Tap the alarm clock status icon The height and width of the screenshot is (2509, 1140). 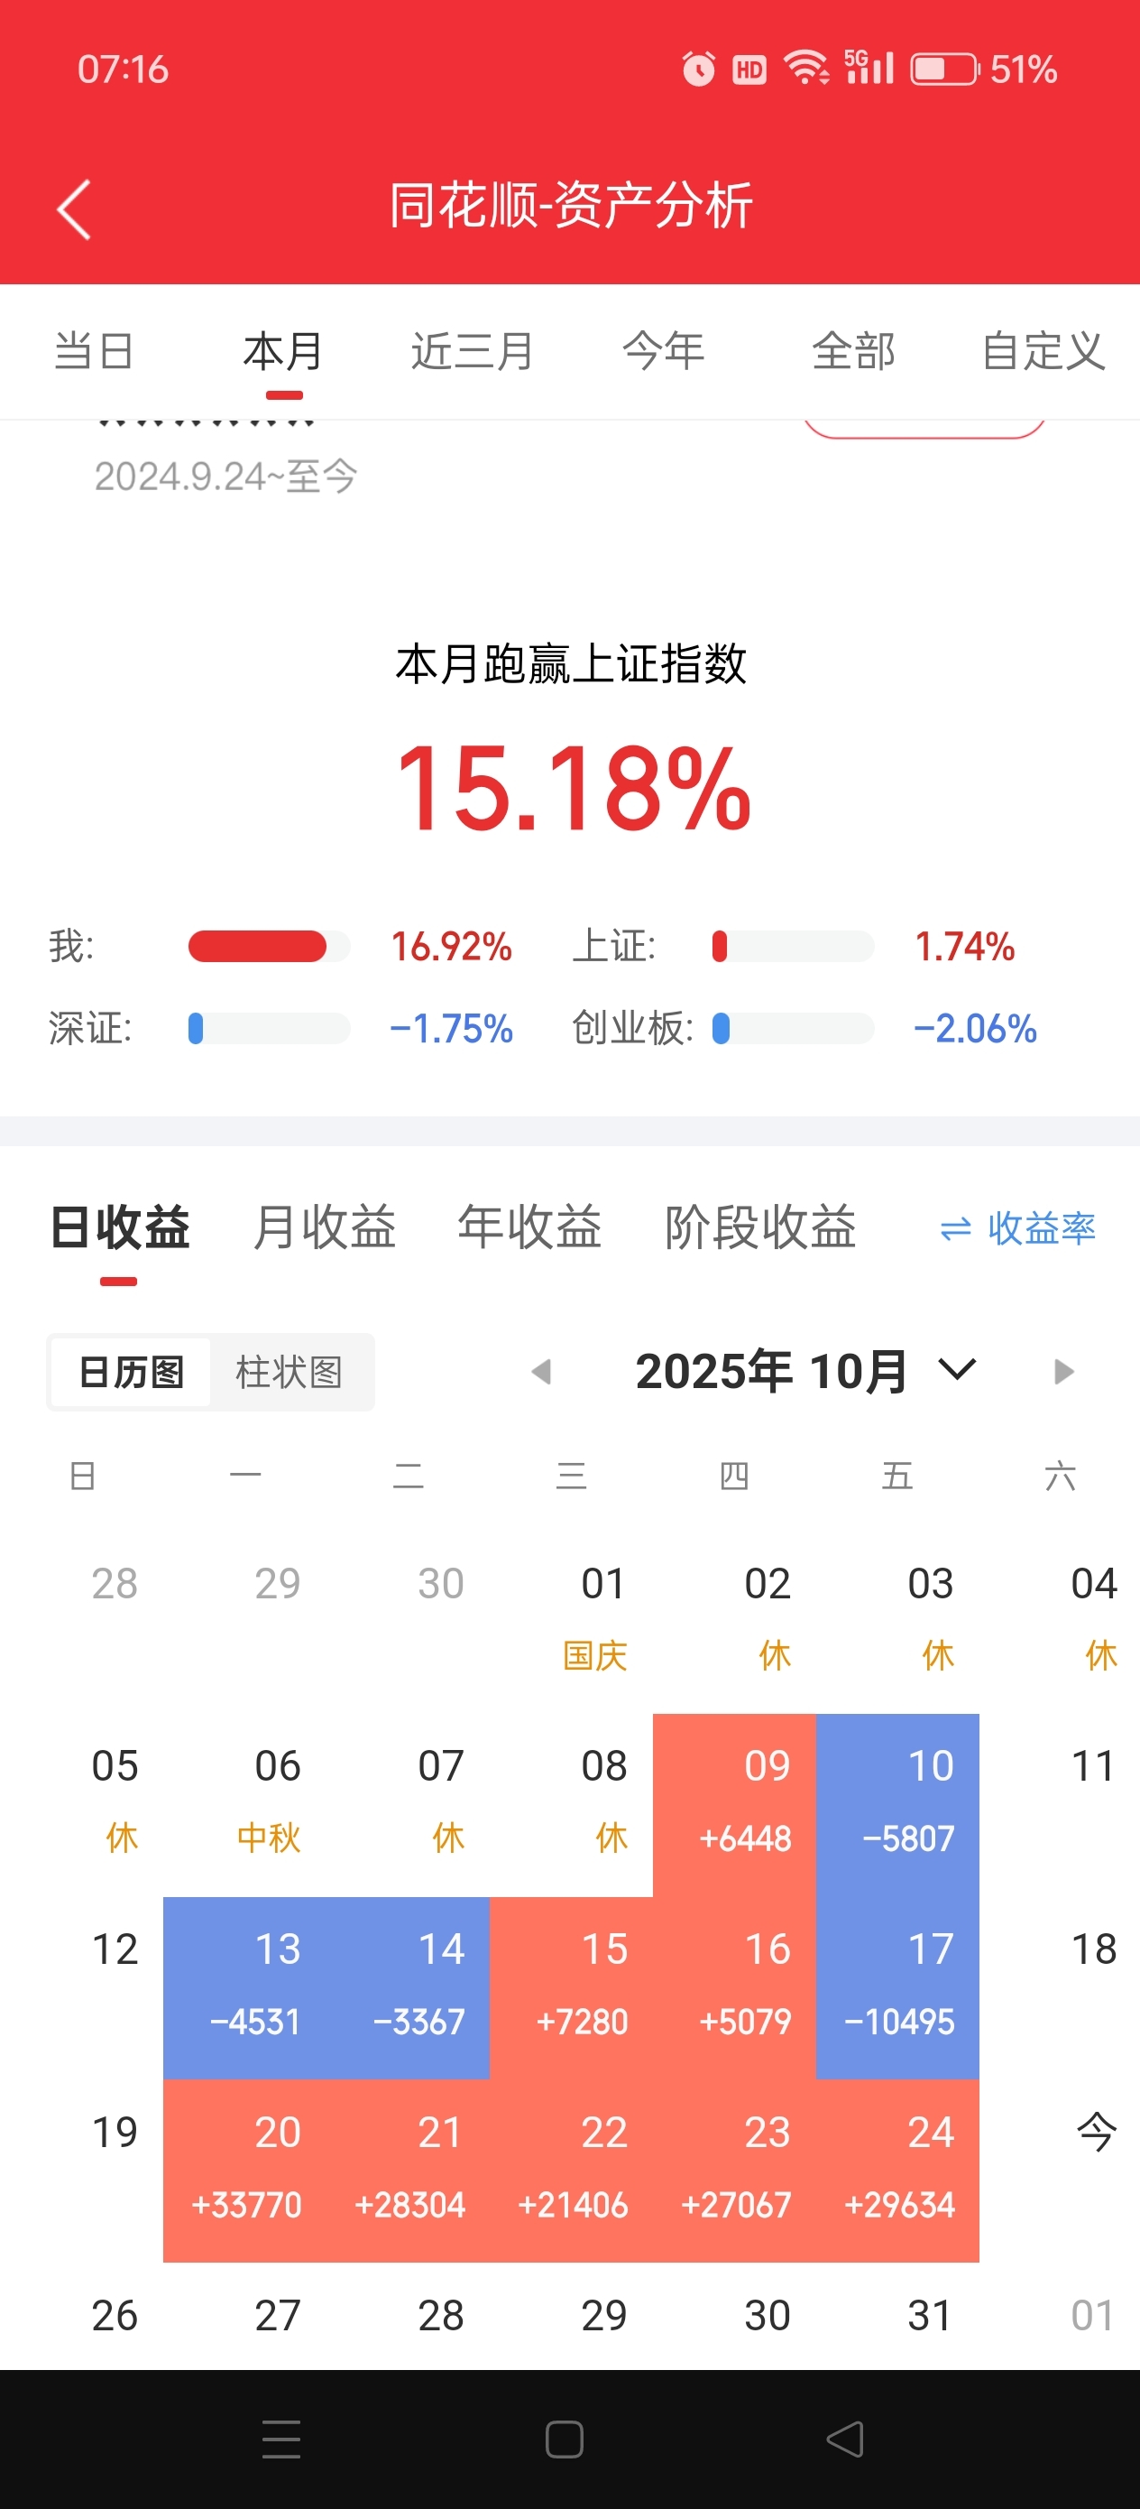pyautogui.click(x=697, y=69)
